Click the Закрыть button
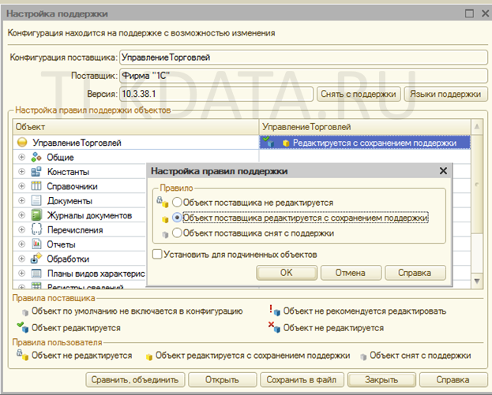This screenshot has height=395, width=492. (x=381, y=380)
